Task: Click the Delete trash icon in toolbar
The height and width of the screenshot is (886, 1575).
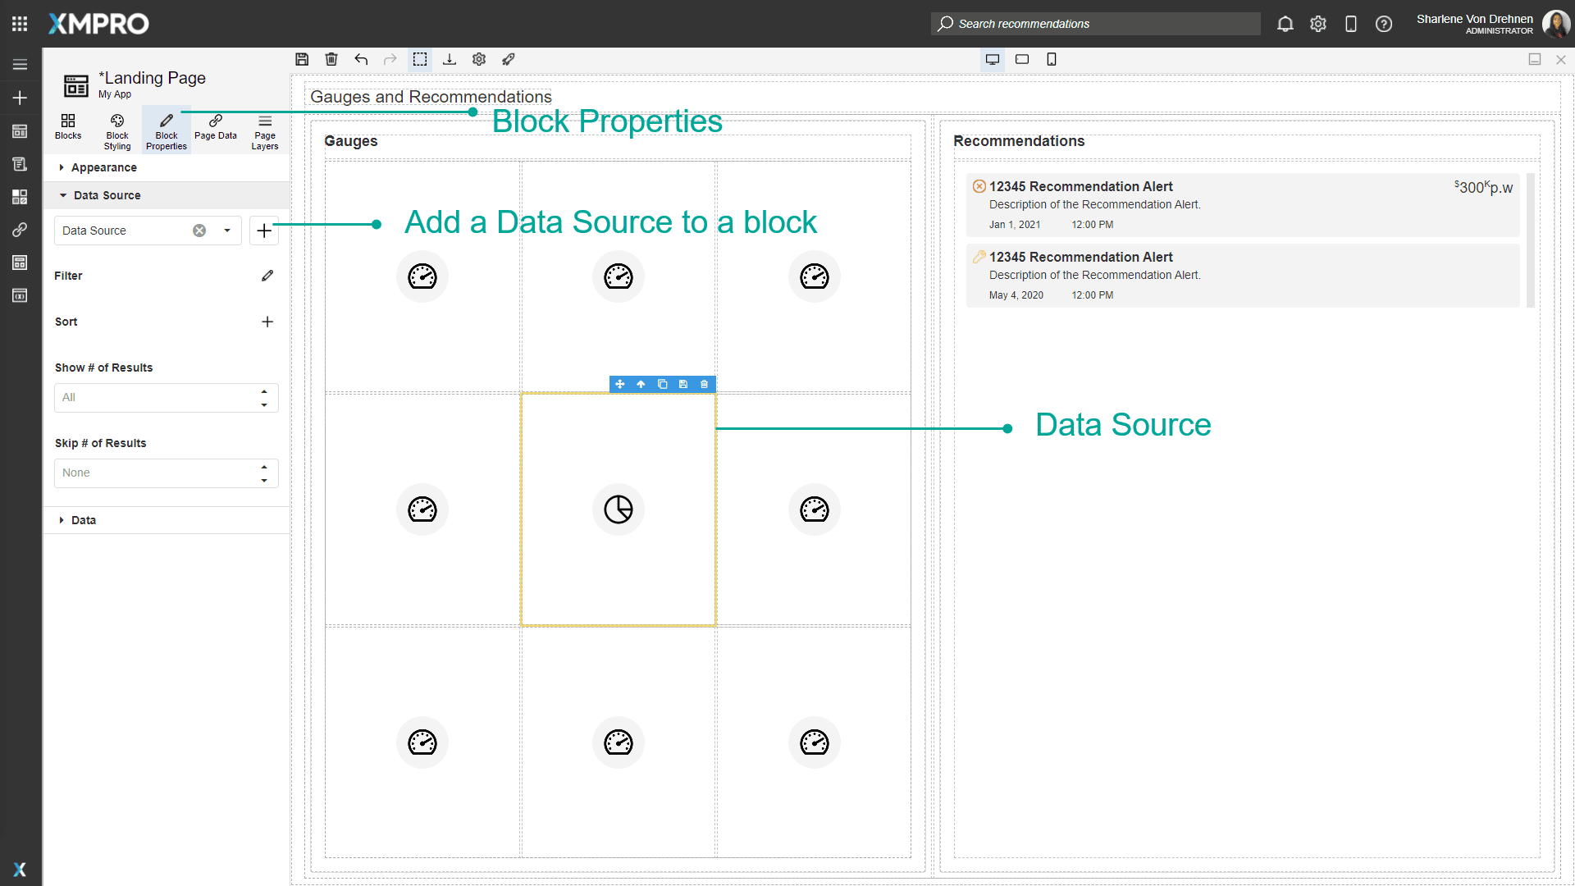Action: [x=331, y=59]
